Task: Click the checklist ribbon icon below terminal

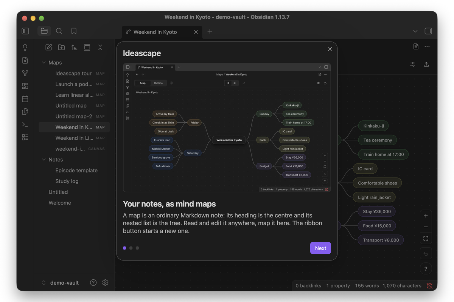Action: pyautogui.click(x=25, y=137)
